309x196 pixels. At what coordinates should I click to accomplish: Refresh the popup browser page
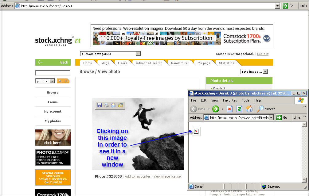click(239, 109)
